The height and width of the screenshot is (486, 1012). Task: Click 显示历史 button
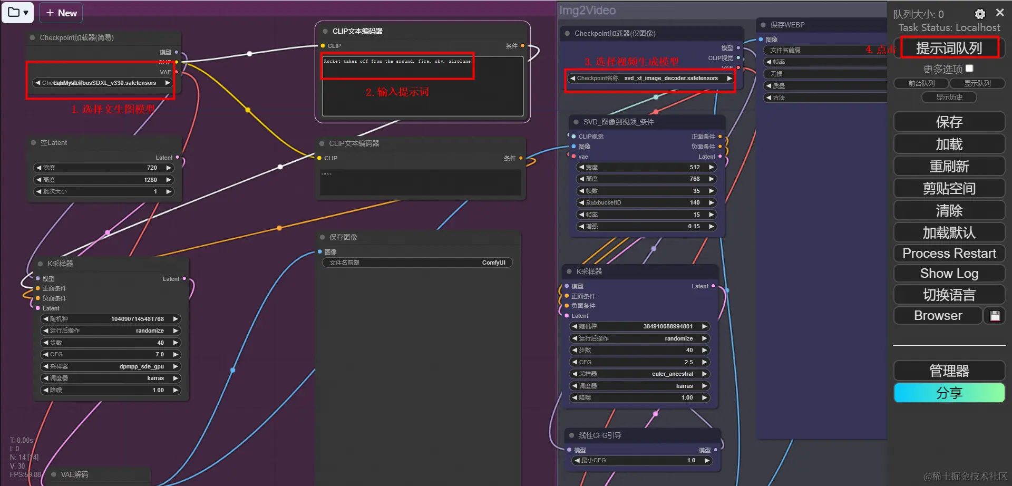(x=949, y=97)
